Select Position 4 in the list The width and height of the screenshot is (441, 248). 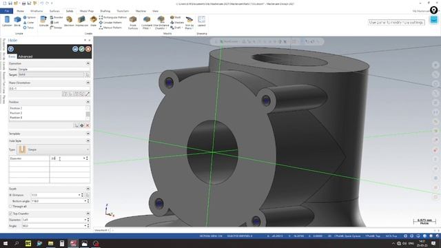coord(16,118)
